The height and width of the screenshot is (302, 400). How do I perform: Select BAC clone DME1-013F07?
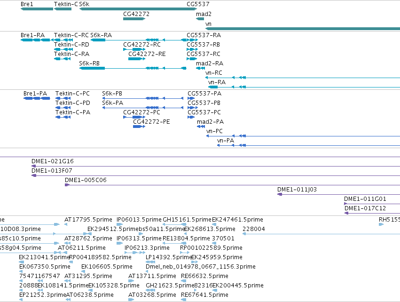pyautogui.click(x=52, y=171)
